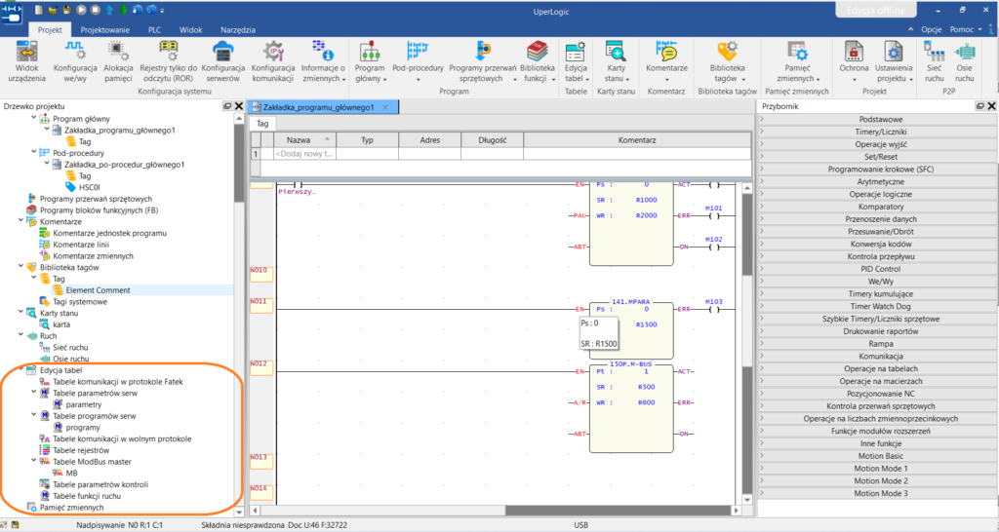Select Tabele rejestrów in project tree

coord(81,450)
